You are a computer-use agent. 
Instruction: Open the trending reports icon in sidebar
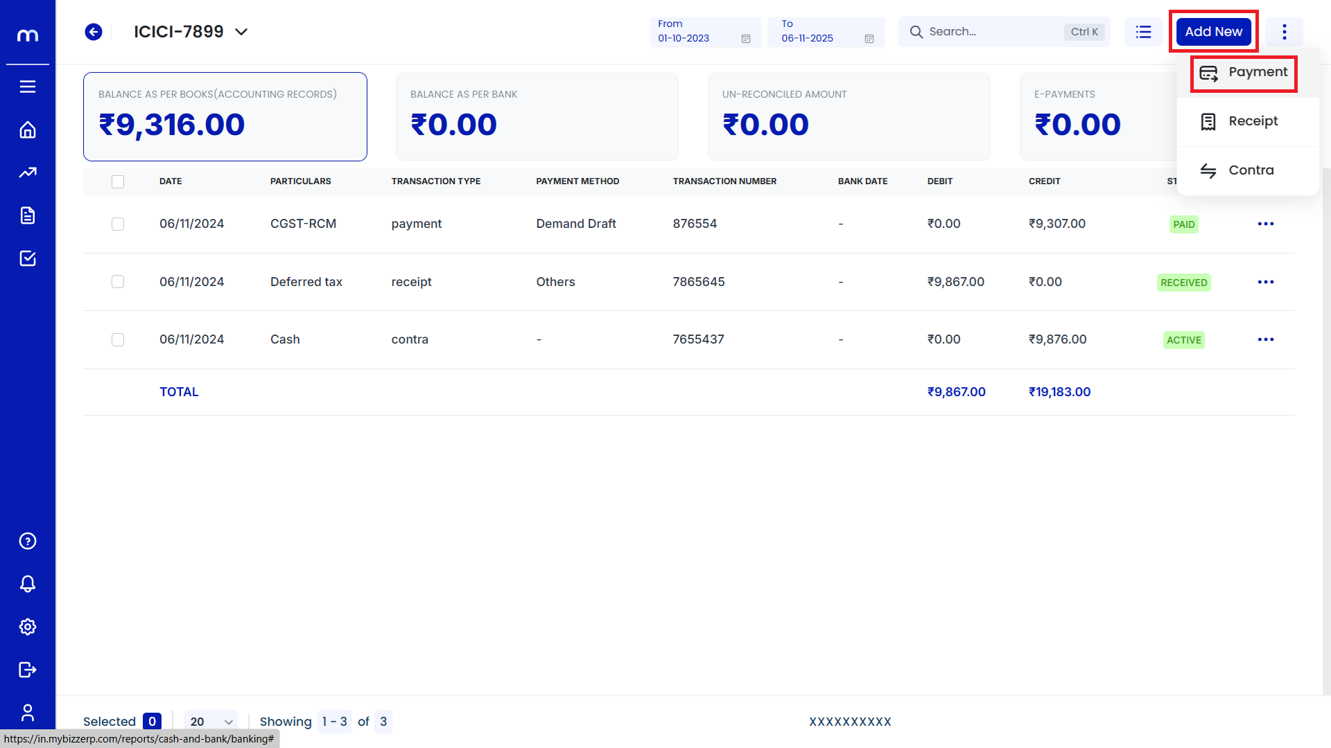point(28,172)
